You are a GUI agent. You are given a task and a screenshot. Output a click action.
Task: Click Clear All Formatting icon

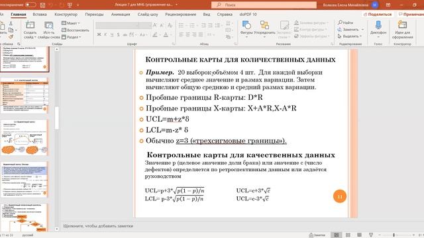point(170,25)
